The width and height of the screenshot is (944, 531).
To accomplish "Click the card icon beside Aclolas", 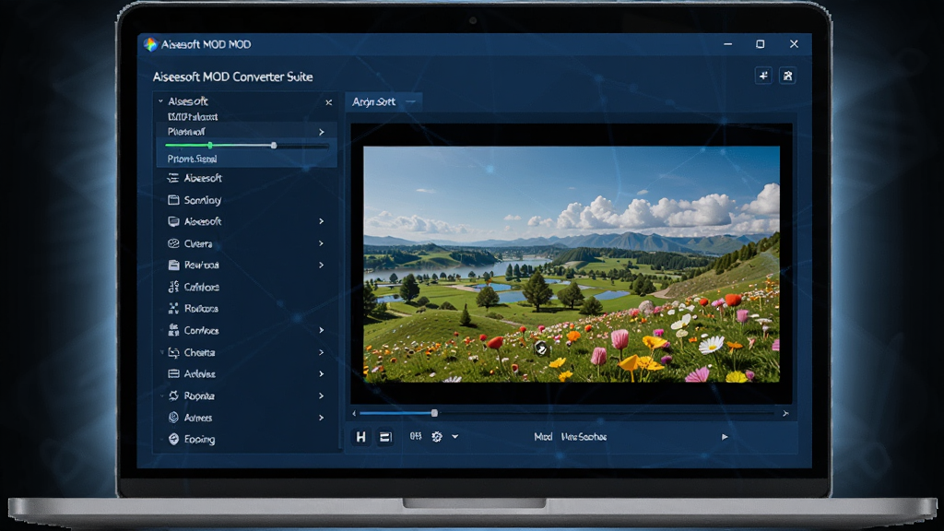I will (x=173, y=374).
